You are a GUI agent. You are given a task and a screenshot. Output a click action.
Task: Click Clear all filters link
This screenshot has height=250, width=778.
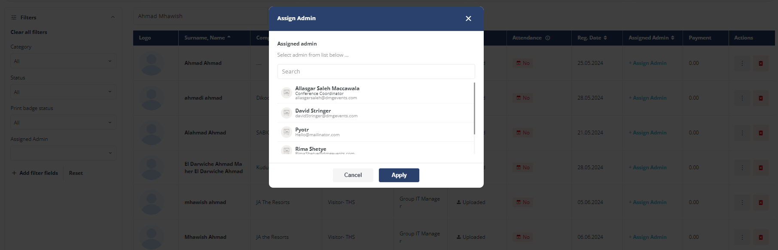coord(29,32)
